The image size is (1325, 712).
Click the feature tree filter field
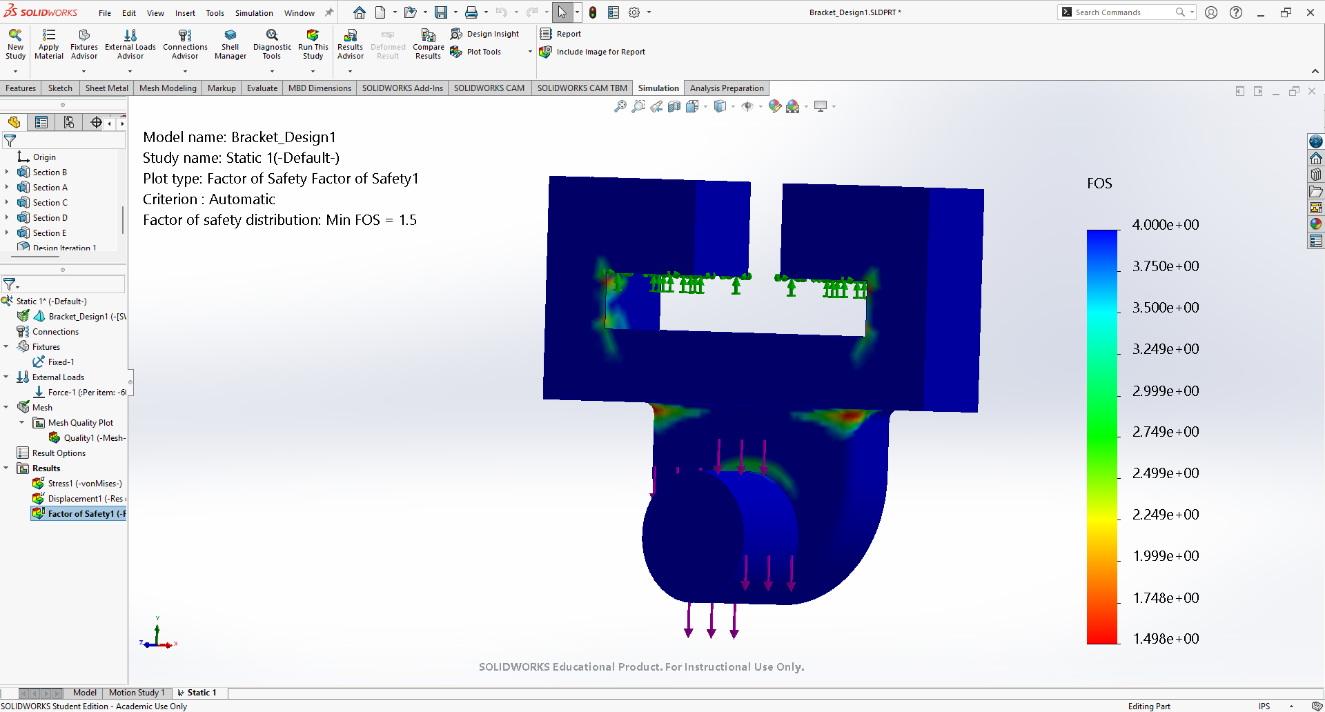pos(64,141)
